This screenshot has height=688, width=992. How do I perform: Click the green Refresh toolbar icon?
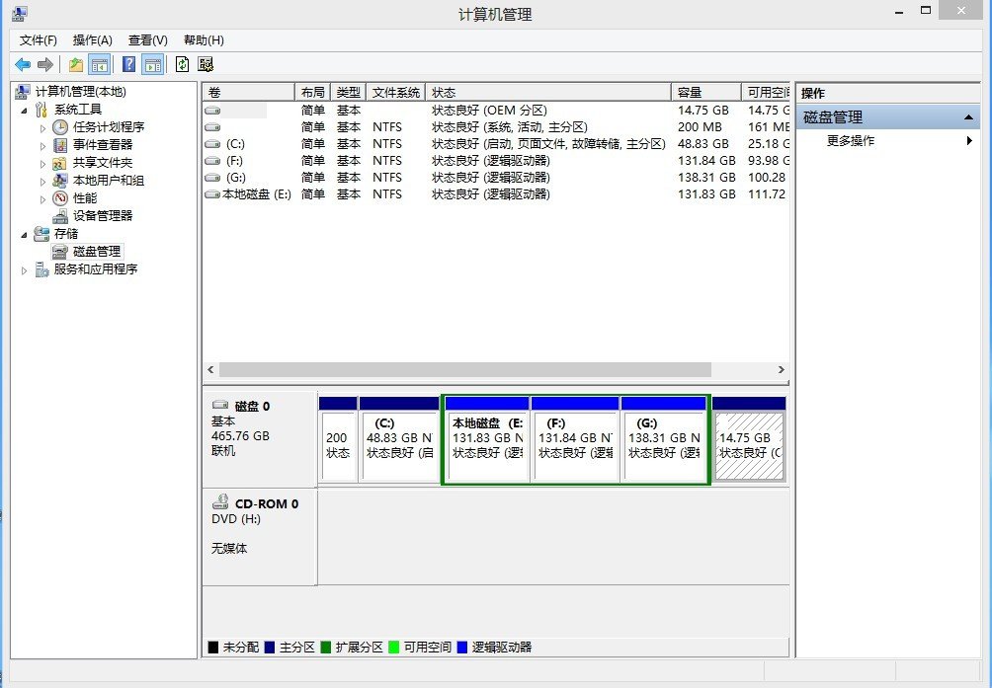[x=182, y=65]
